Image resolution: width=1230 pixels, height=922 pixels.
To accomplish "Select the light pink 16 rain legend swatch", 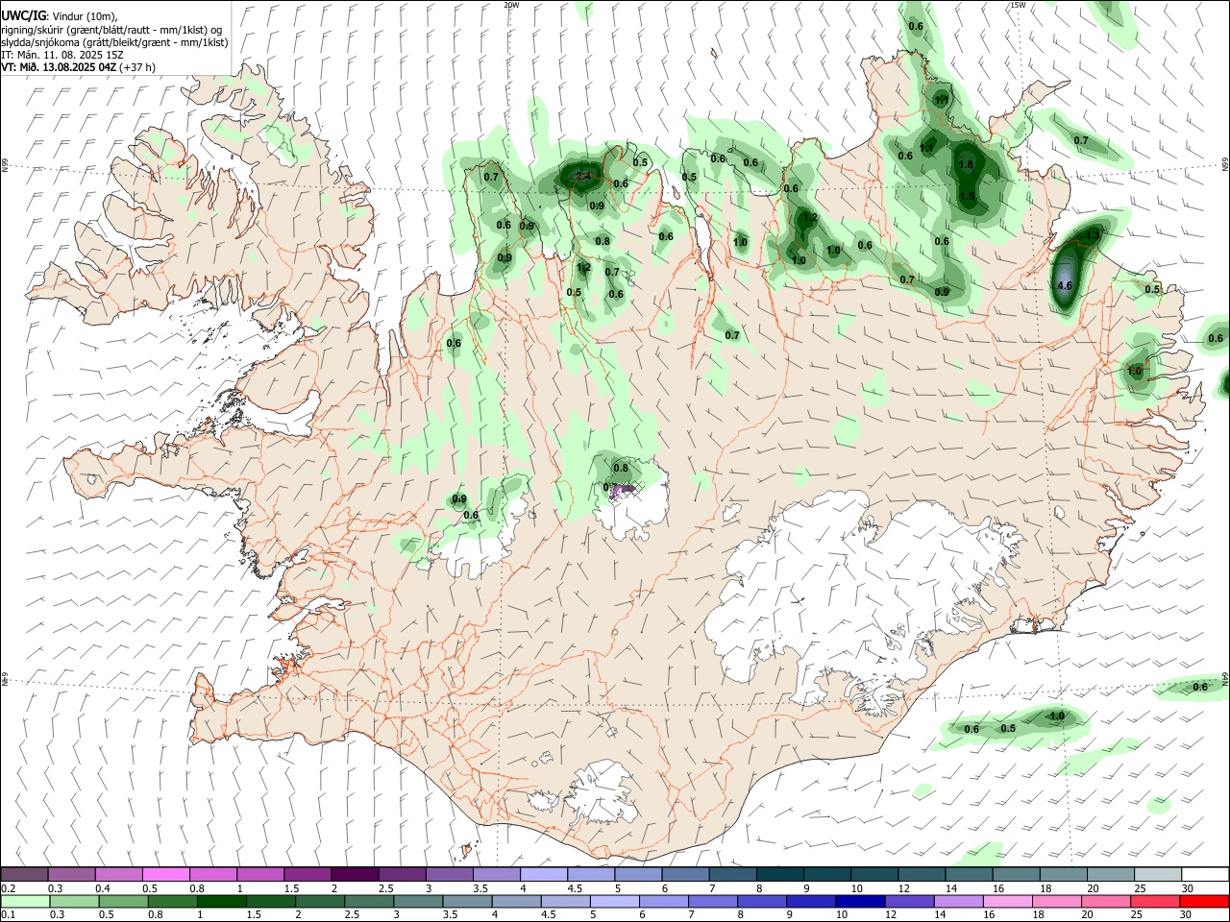I will (1007, 901).
